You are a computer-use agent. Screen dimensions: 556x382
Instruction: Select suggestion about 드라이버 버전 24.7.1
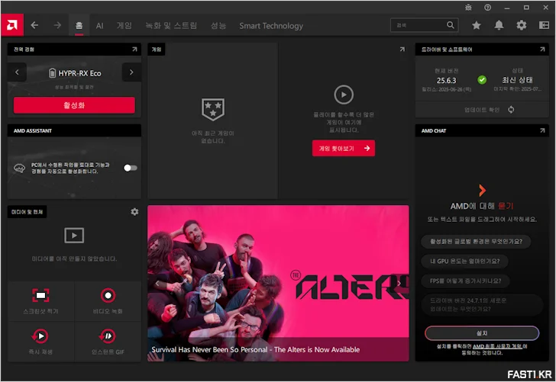[482, 304]
